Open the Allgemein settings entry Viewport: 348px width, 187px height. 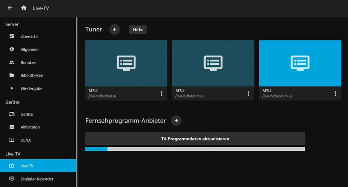pos(38,49)
